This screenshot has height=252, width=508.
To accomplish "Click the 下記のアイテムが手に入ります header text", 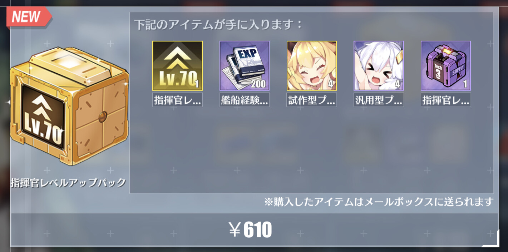I will point(218,24).
